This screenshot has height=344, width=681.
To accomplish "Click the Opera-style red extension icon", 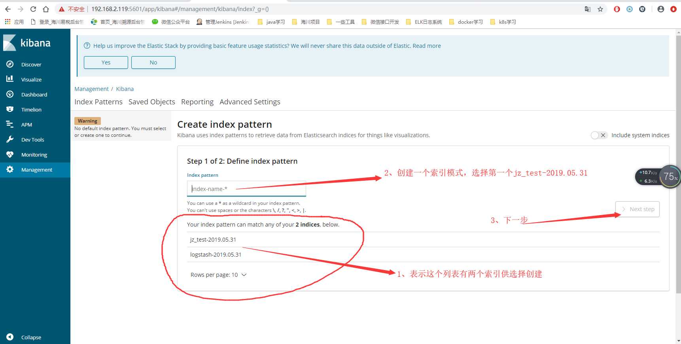I will pos(617,9).
